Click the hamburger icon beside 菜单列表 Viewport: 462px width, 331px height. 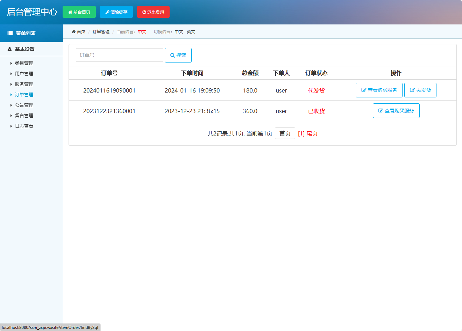pos(10,33)
